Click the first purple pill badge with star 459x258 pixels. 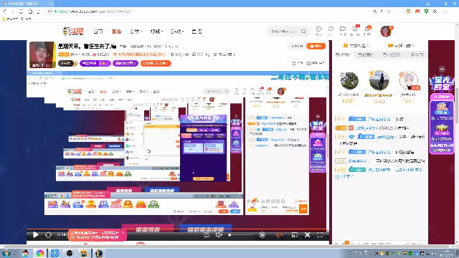tap(95, 63)
